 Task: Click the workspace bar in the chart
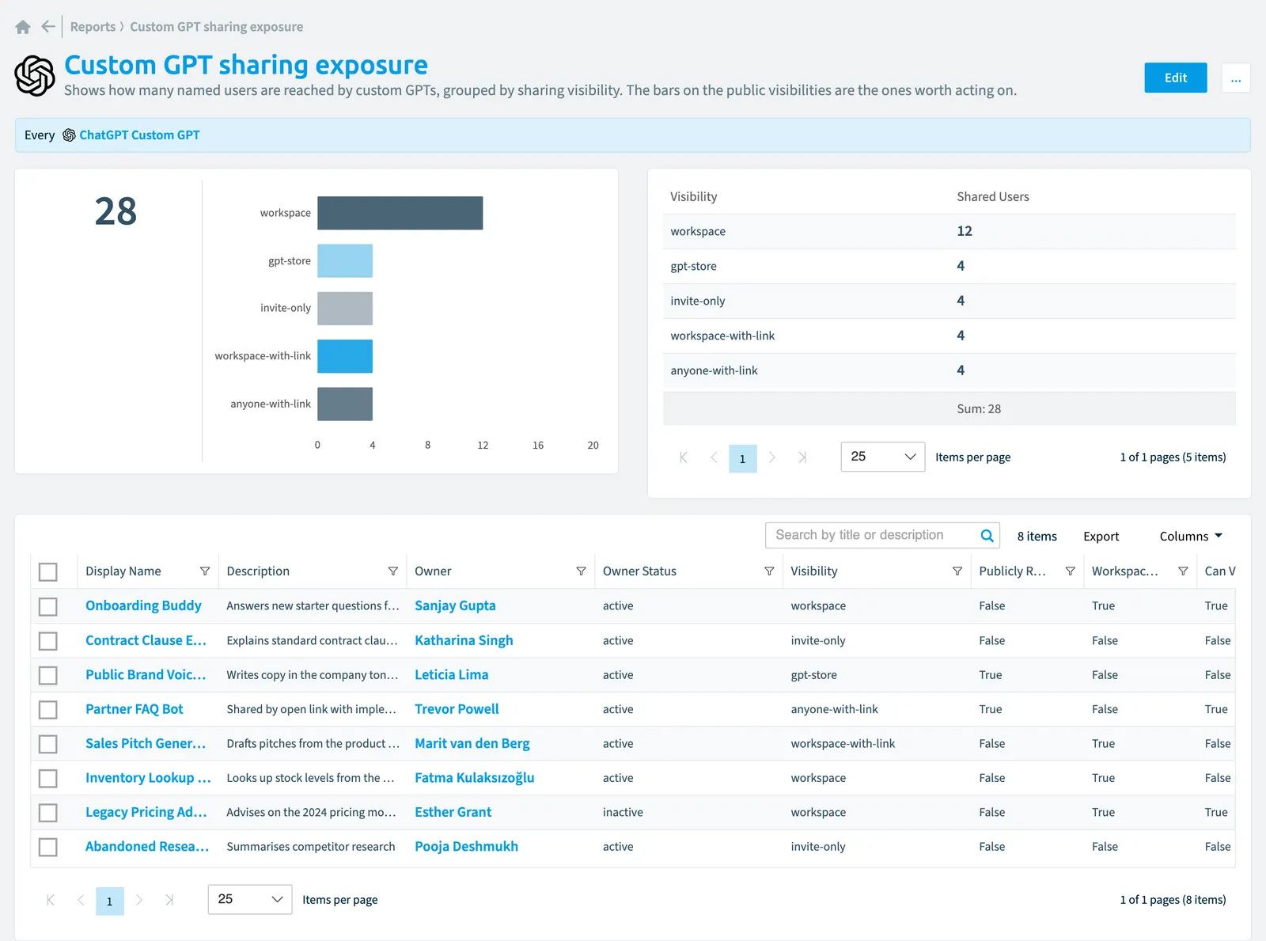pos(400,213)
